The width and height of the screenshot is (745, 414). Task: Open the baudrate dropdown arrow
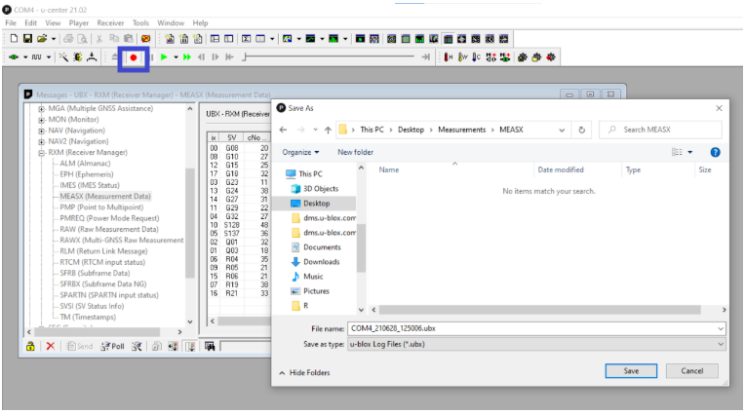[49, 57]
